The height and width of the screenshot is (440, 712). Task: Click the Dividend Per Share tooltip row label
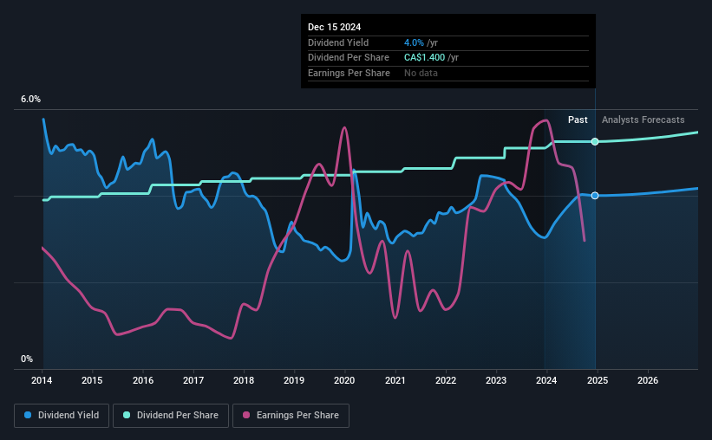pos(349,58)
